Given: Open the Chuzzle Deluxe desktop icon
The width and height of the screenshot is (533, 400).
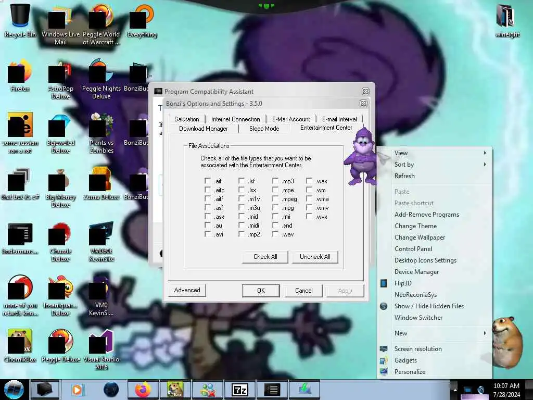Looking at the screenshot, I should point(60,242).
